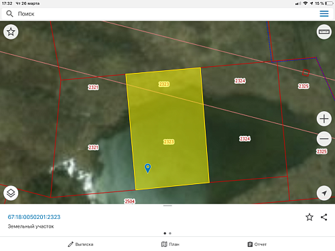Zoom out with the minus button
The image size is (335, 251).
click(x=324, y=139)
